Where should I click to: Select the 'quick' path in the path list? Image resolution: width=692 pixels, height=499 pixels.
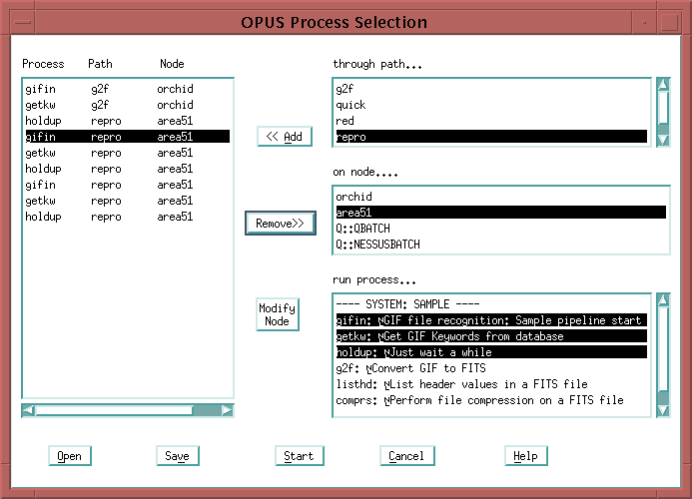(350, 105)
